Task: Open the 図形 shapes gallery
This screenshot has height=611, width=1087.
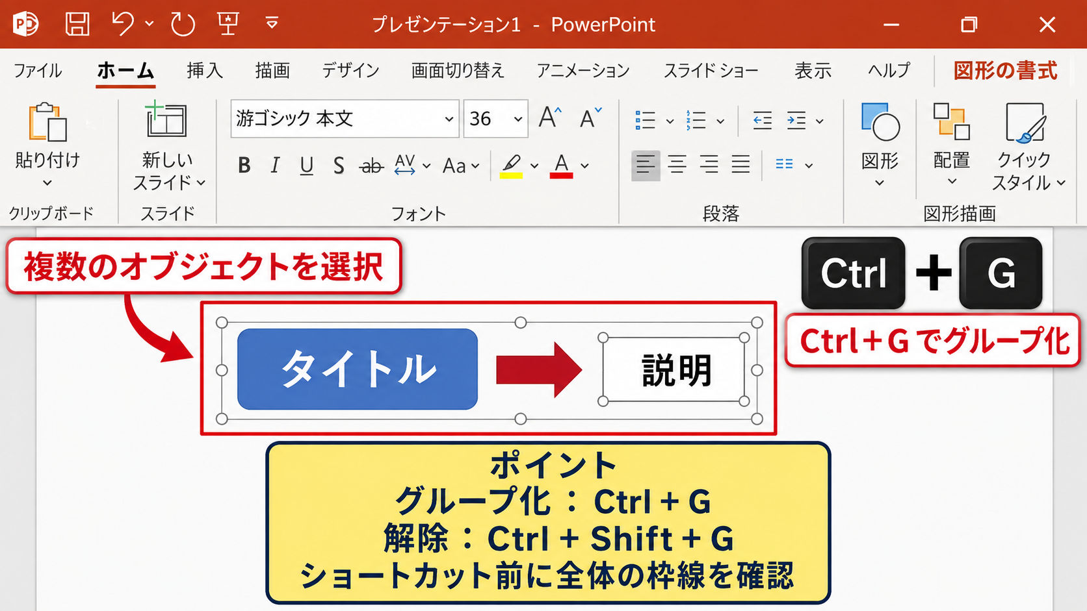Action: tap(880, 145)
